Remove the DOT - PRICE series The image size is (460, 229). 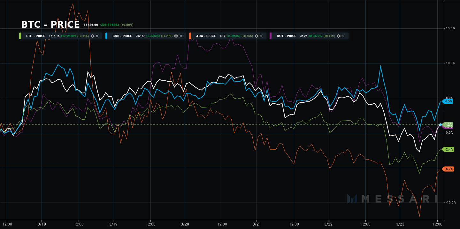[x=343, y=36]
